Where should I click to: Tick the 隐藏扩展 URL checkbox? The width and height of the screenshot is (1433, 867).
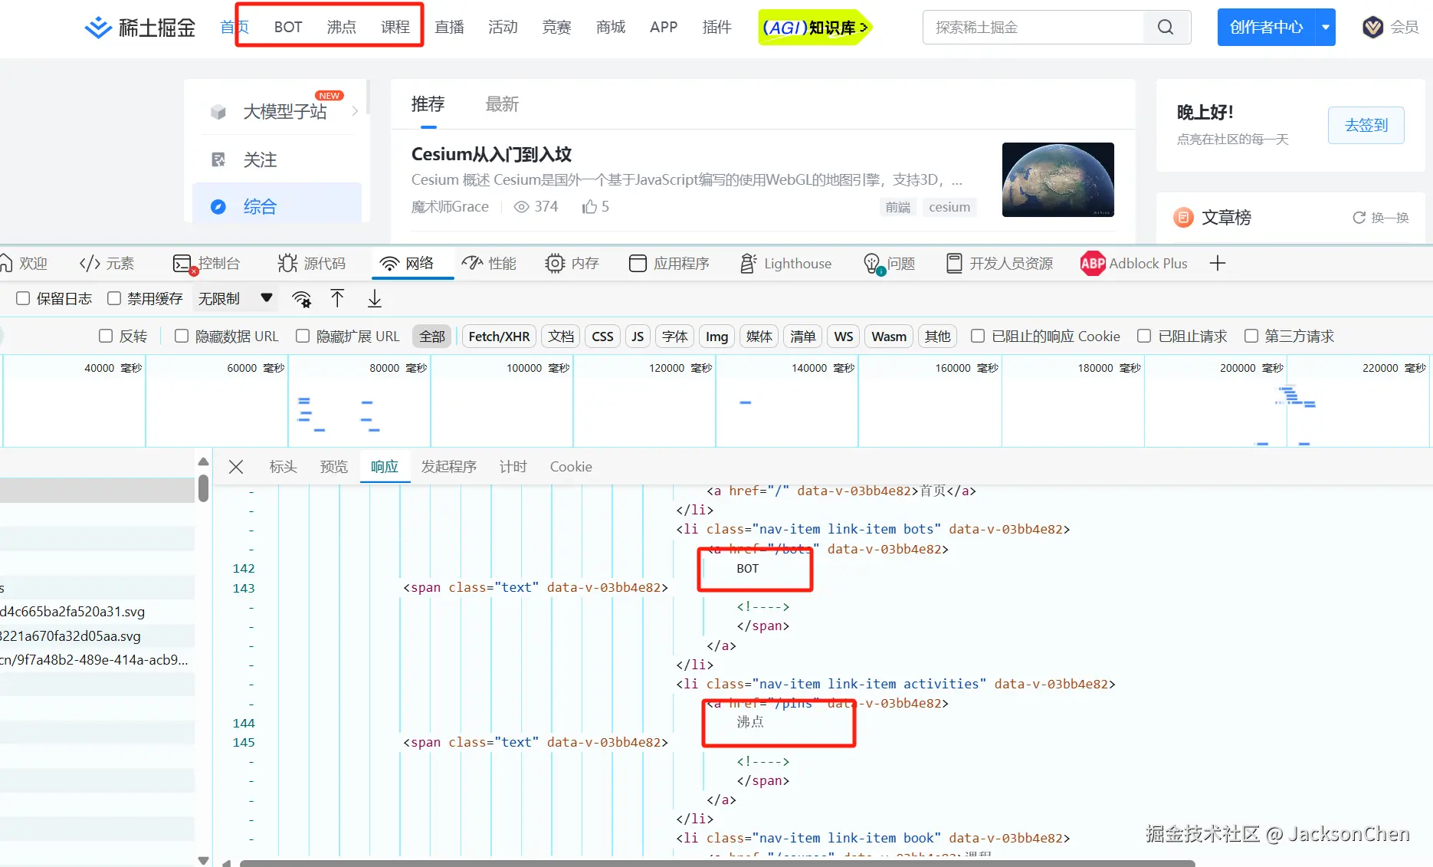(x=303, y=337)
